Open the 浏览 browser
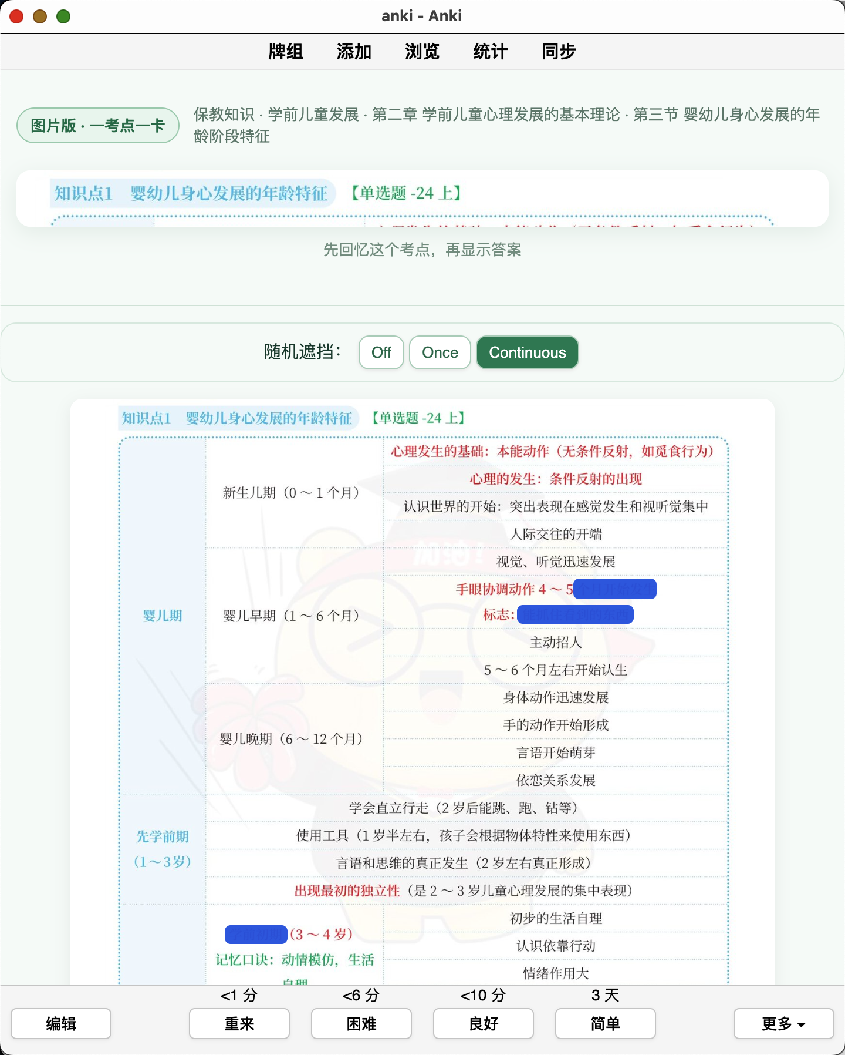 (422, 52)
